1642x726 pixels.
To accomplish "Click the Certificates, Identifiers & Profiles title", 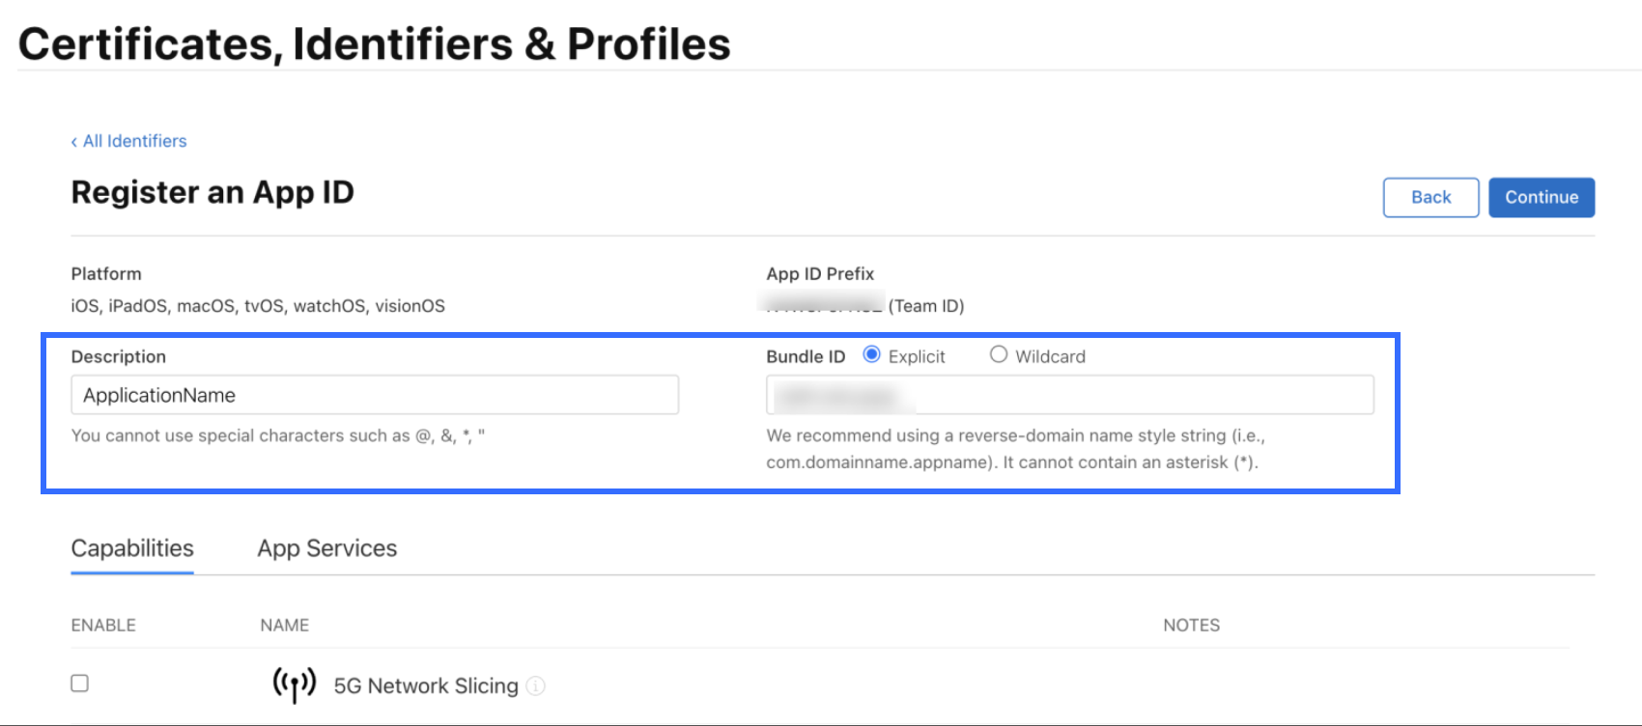I will pyautogui.click(x=375, y=44).
